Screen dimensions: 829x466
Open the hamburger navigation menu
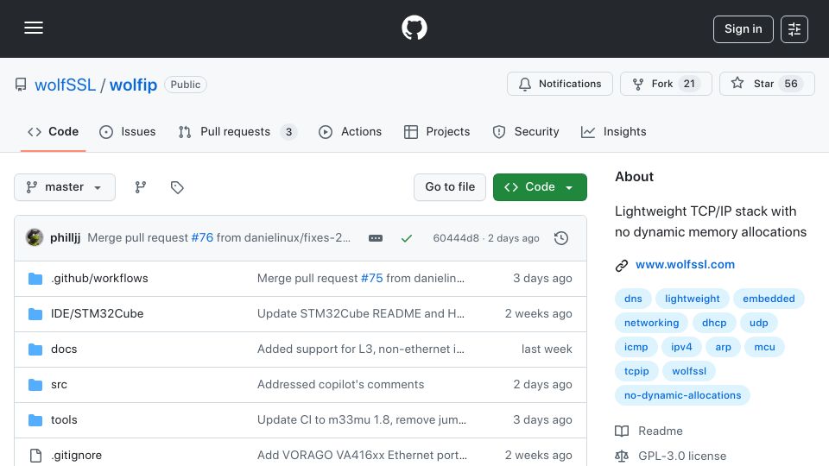click(34, 28)
